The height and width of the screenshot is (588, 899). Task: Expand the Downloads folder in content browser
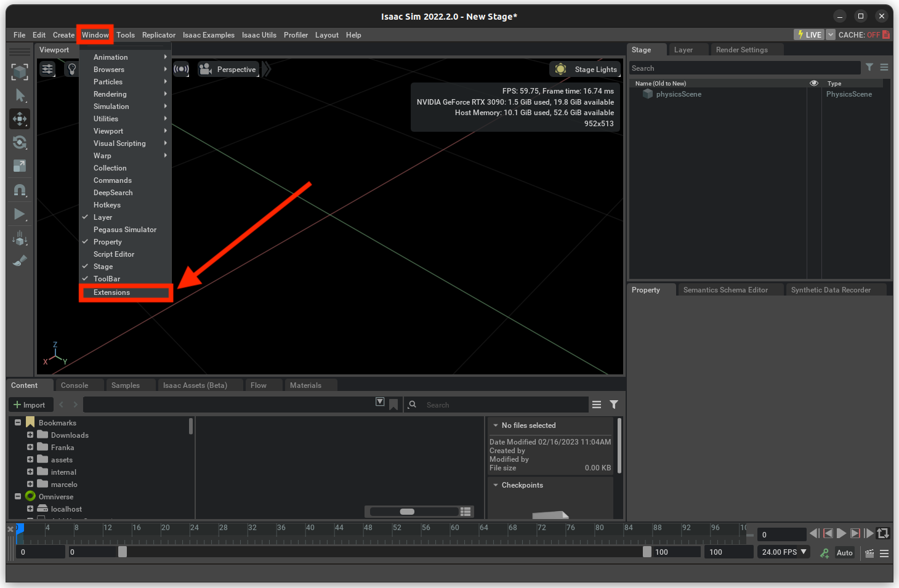coord(30,435)
